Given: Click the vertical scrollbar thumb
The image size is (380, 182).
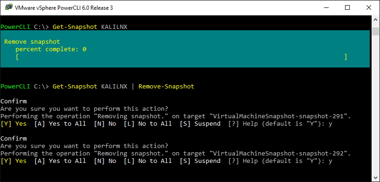Looking at the screenshot, I should [x=375, y=32].
